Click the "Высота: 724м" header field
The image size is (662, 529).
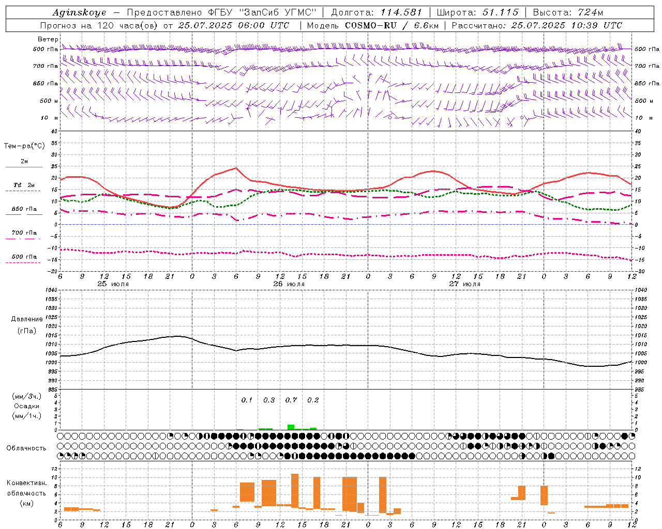(x=568, y=12)
